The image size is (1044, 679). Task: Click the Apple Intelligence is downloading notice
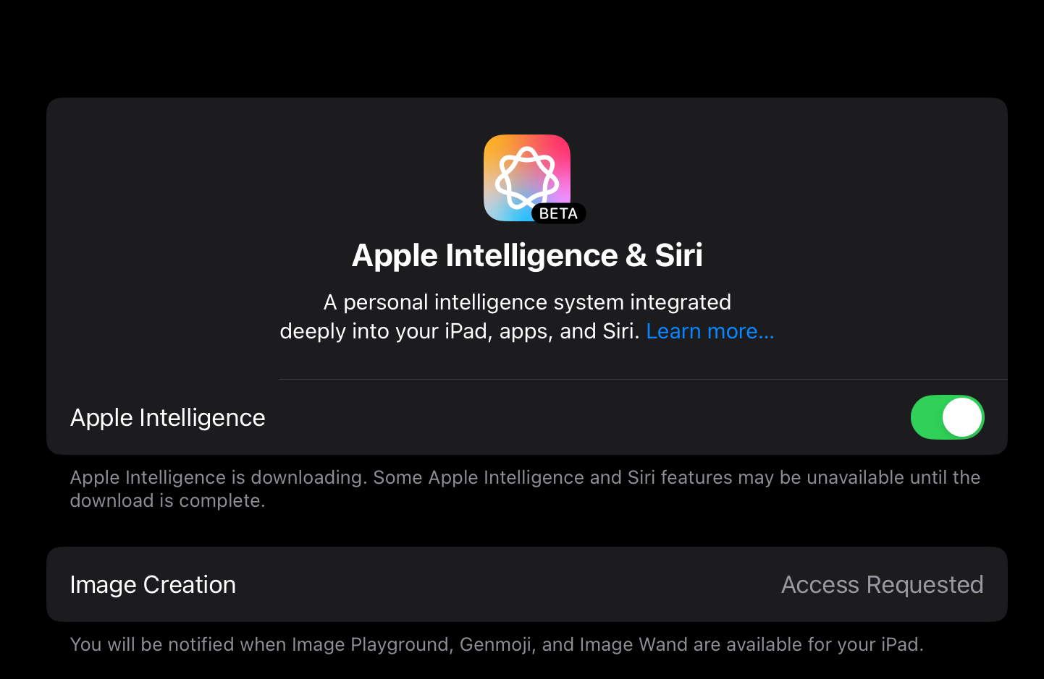525,489
